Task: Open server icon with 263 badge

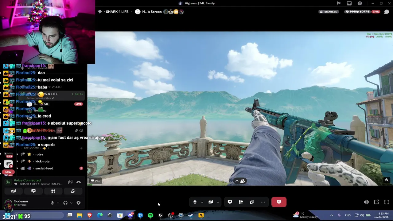Action: 8,154
